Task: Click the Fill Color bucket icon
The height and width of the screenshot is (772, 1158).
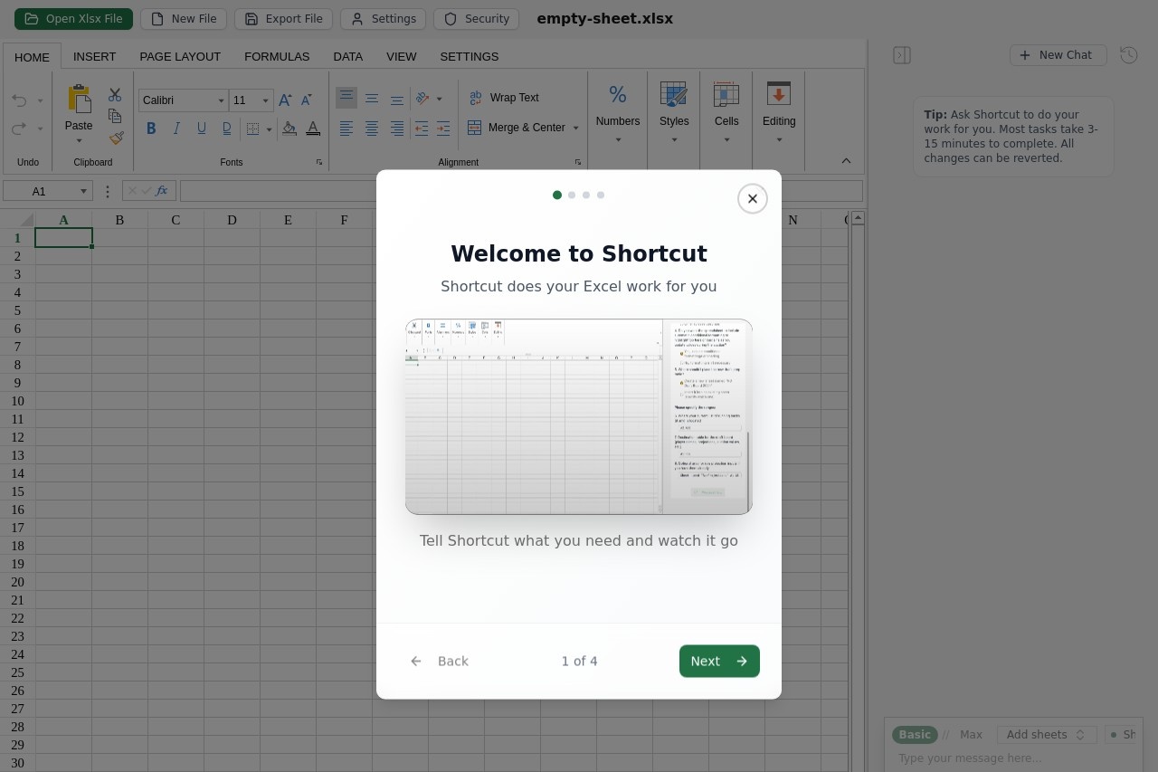Action: (x=289, y=129)
